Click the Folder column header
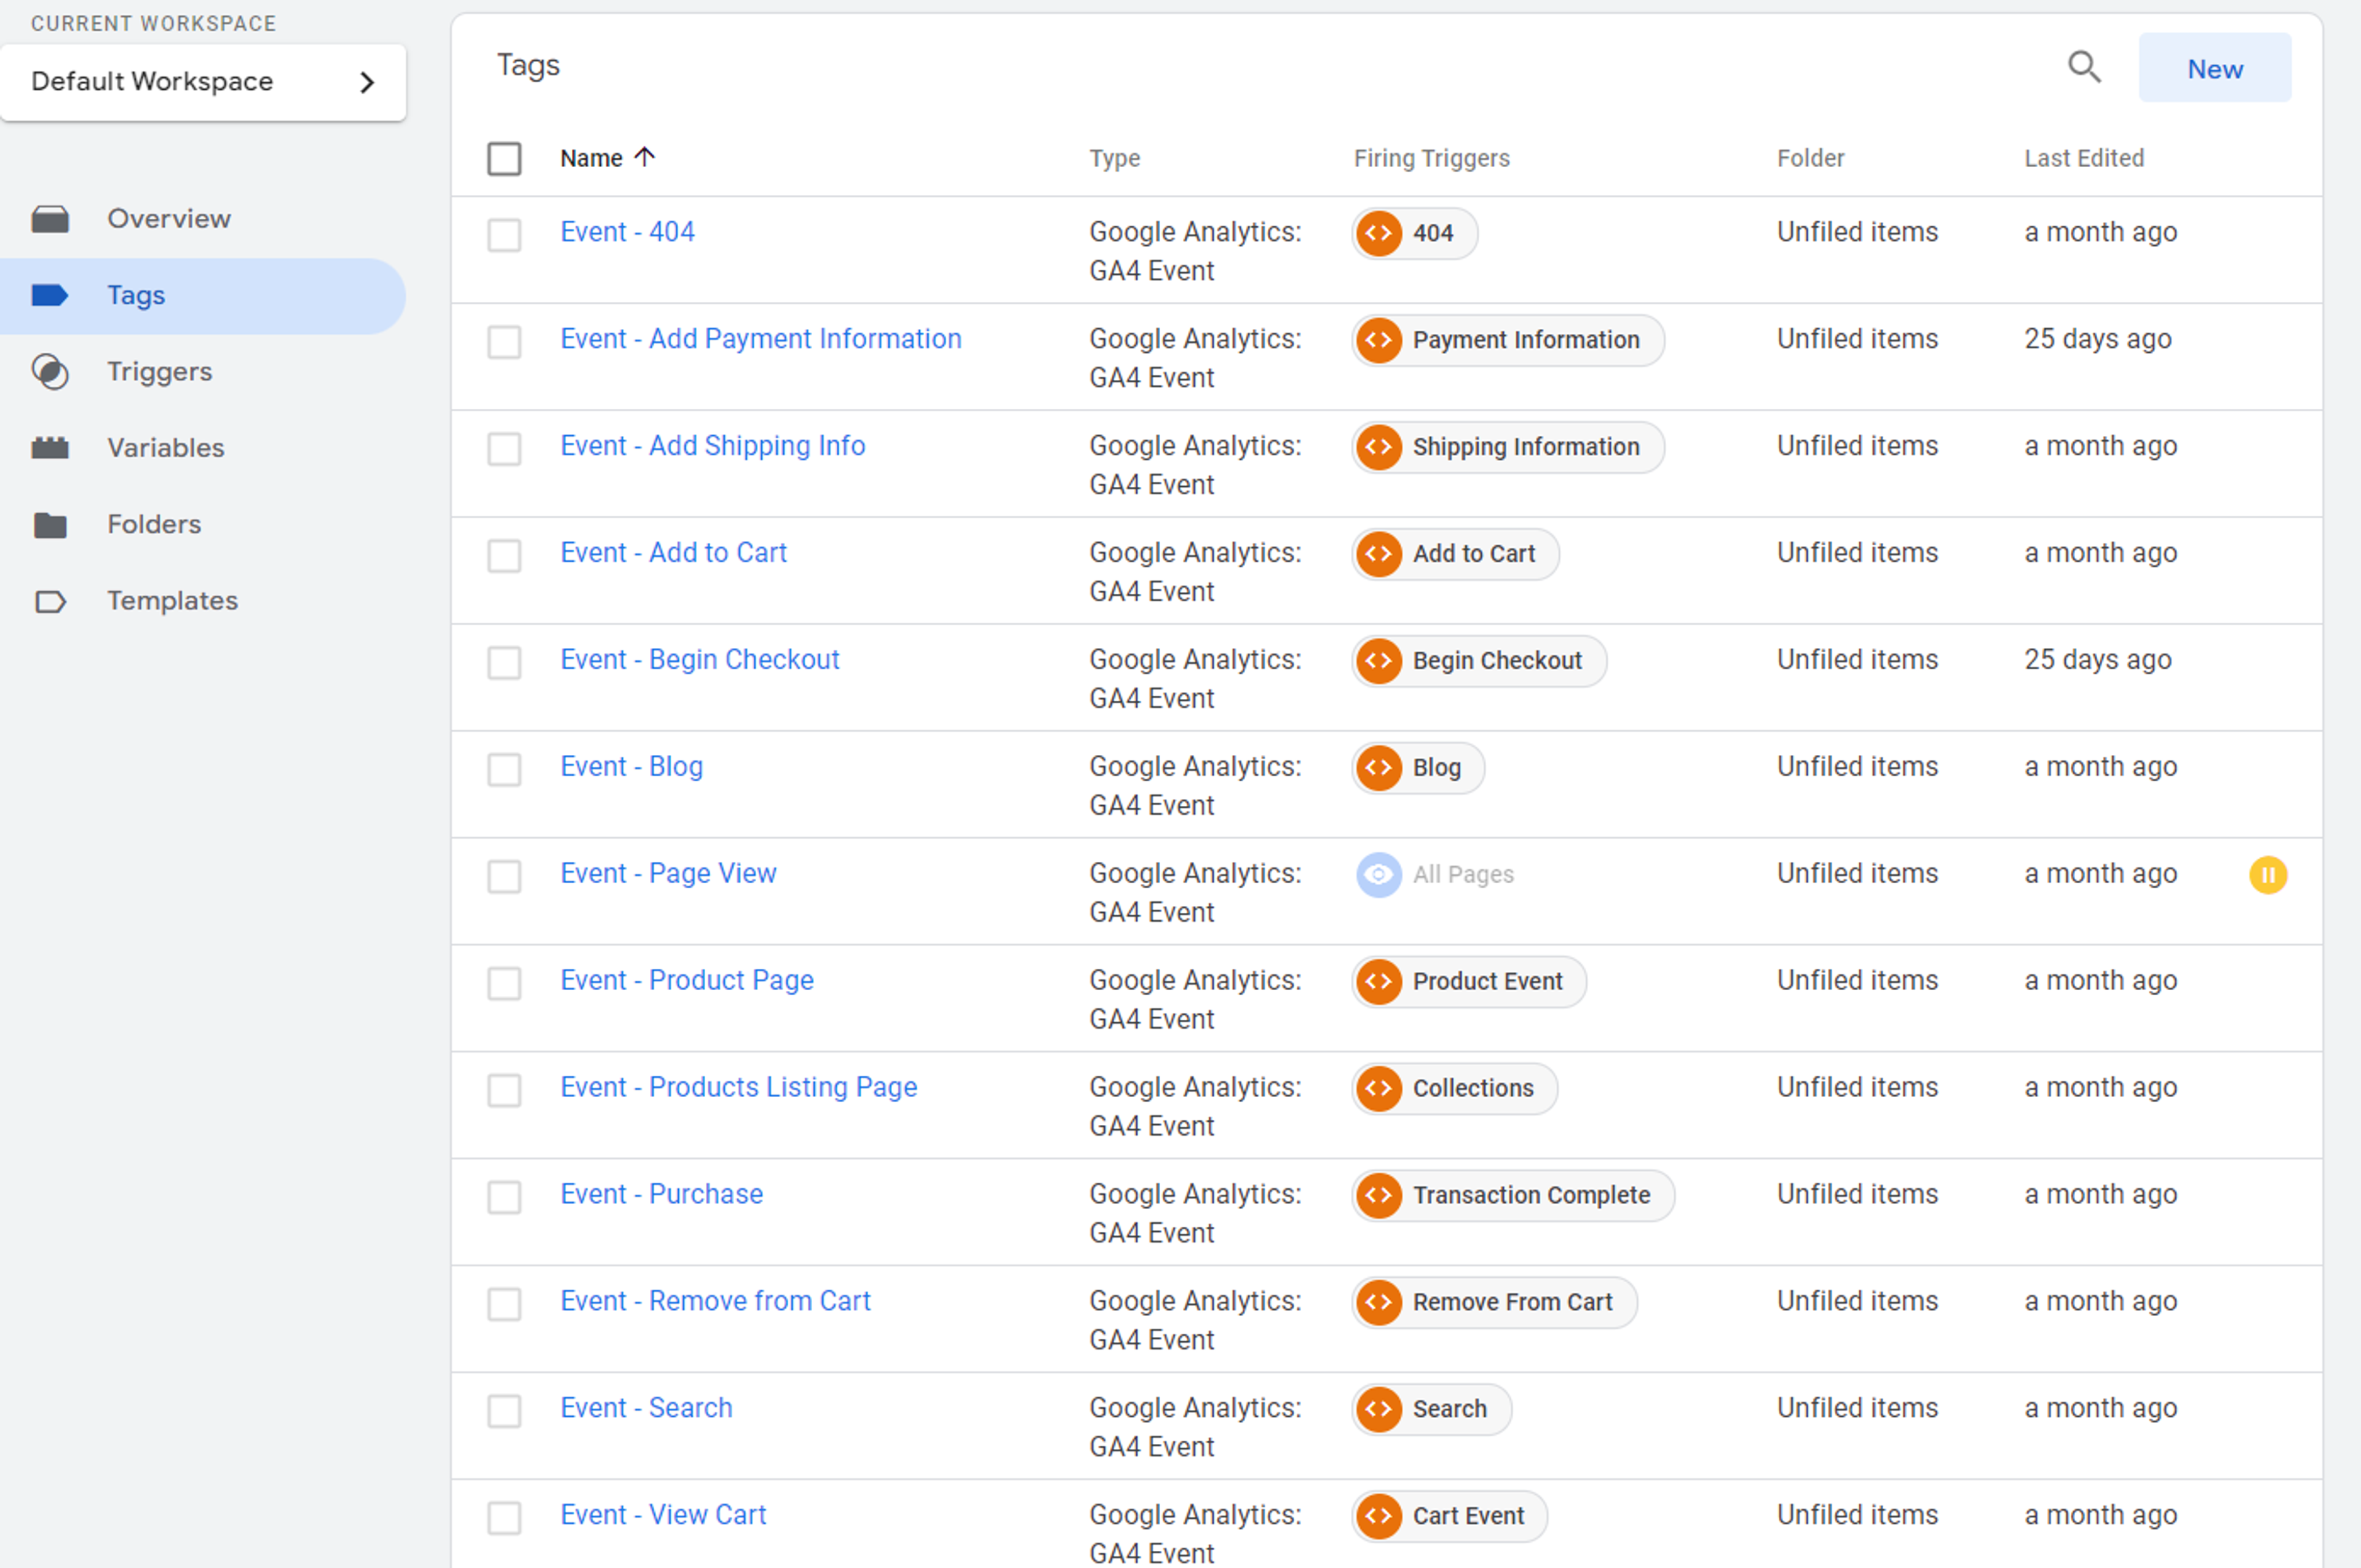The image size is (2361, 1568). (x=1810, y=159)
